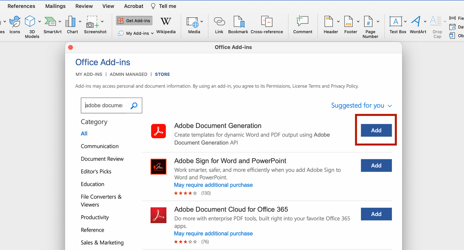Add Adobe Sign for Word and PowerPoint
The image size is (464, 250).
click(376, 165)
